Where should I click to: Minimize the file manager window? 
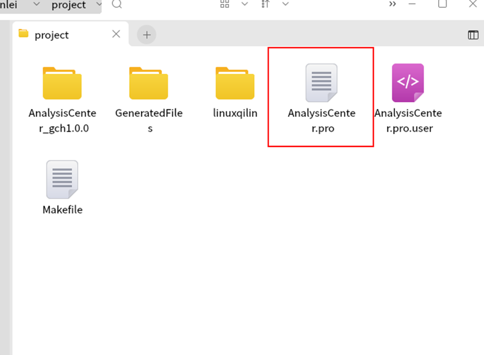coord(412,4)
